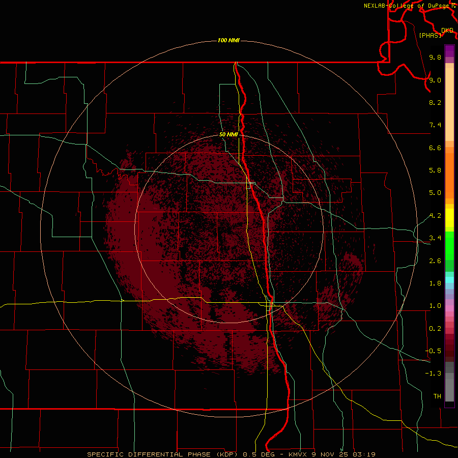
Task: Click the 9.8 color scale value
Action: point(435,58)
